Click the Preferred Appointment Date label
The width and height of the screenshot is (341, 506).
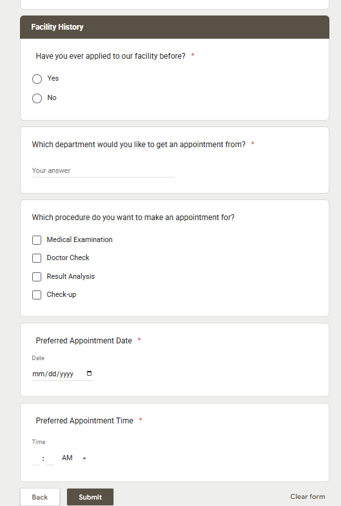click(84, 341)
